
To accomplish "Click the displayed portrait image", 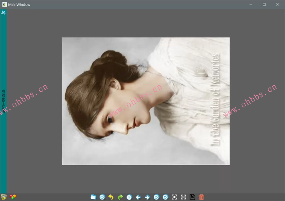I will (x=145, y=101).
